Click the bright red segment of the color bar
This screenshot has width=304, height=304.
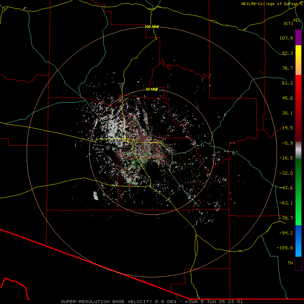298,85
